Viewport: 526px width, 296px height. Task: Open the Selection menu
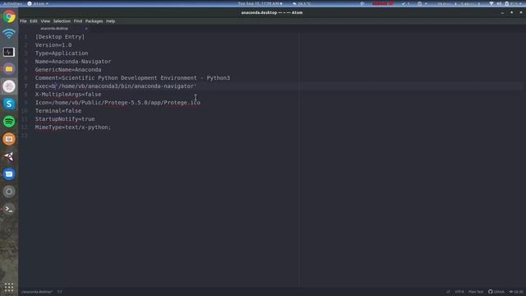(62, 21)
